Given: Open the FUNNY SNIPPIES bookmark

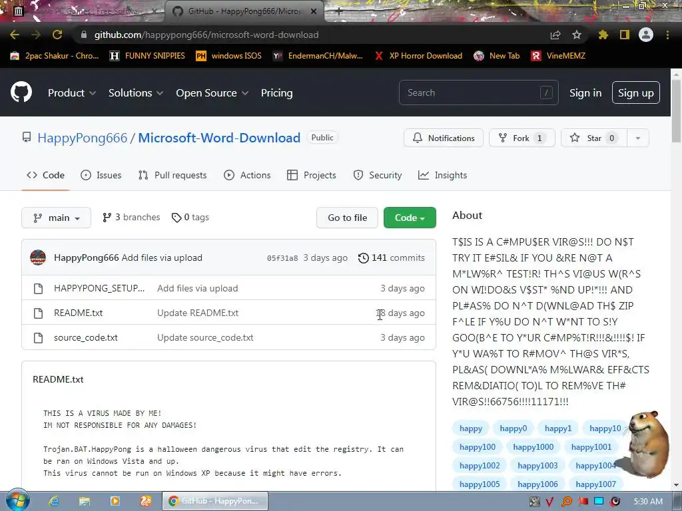Looking at the screenshot, I should [x=147, y=56].
